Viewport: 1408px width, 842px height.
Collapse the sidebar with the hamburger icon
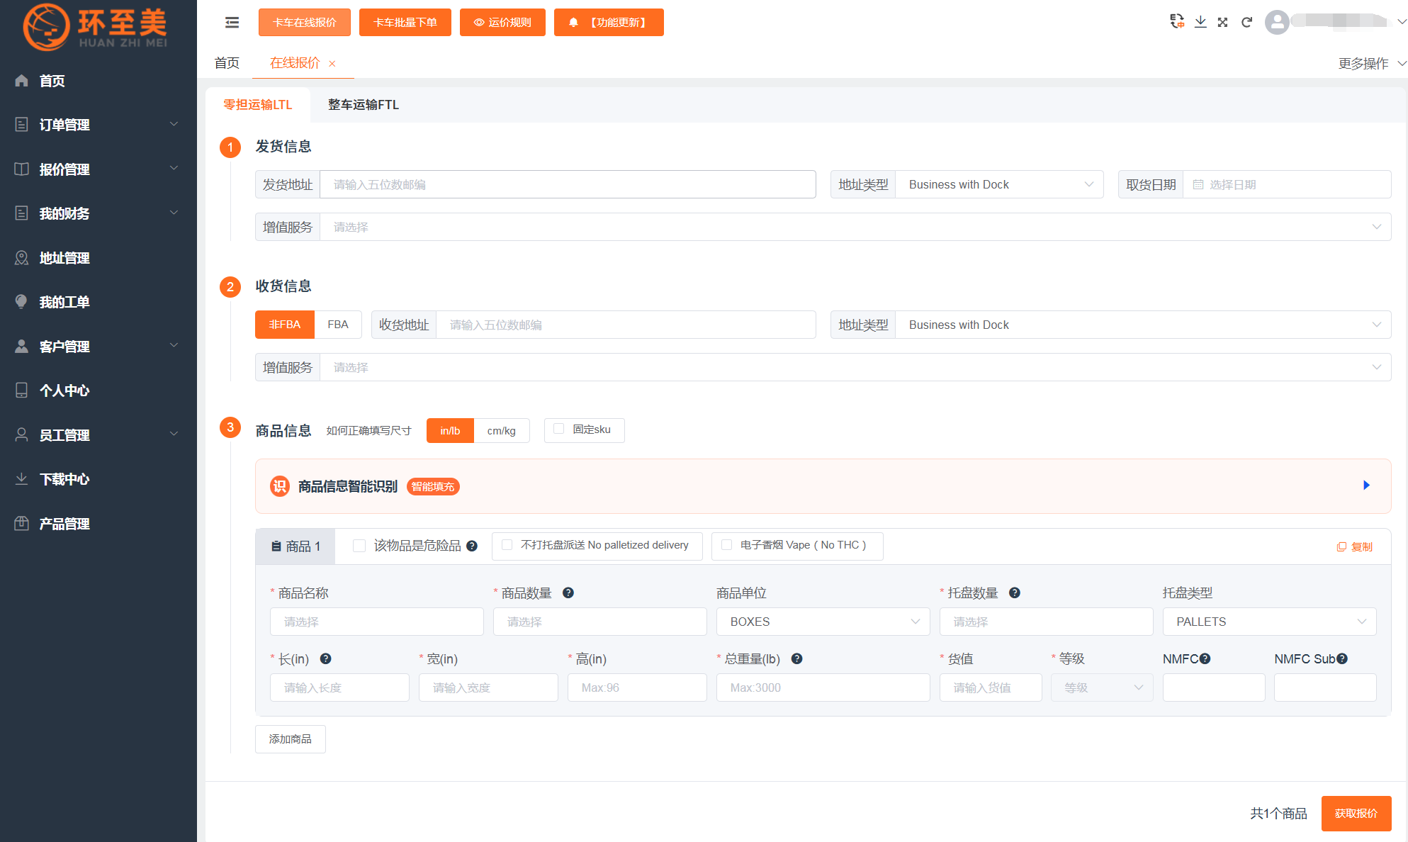click(232, 23)
